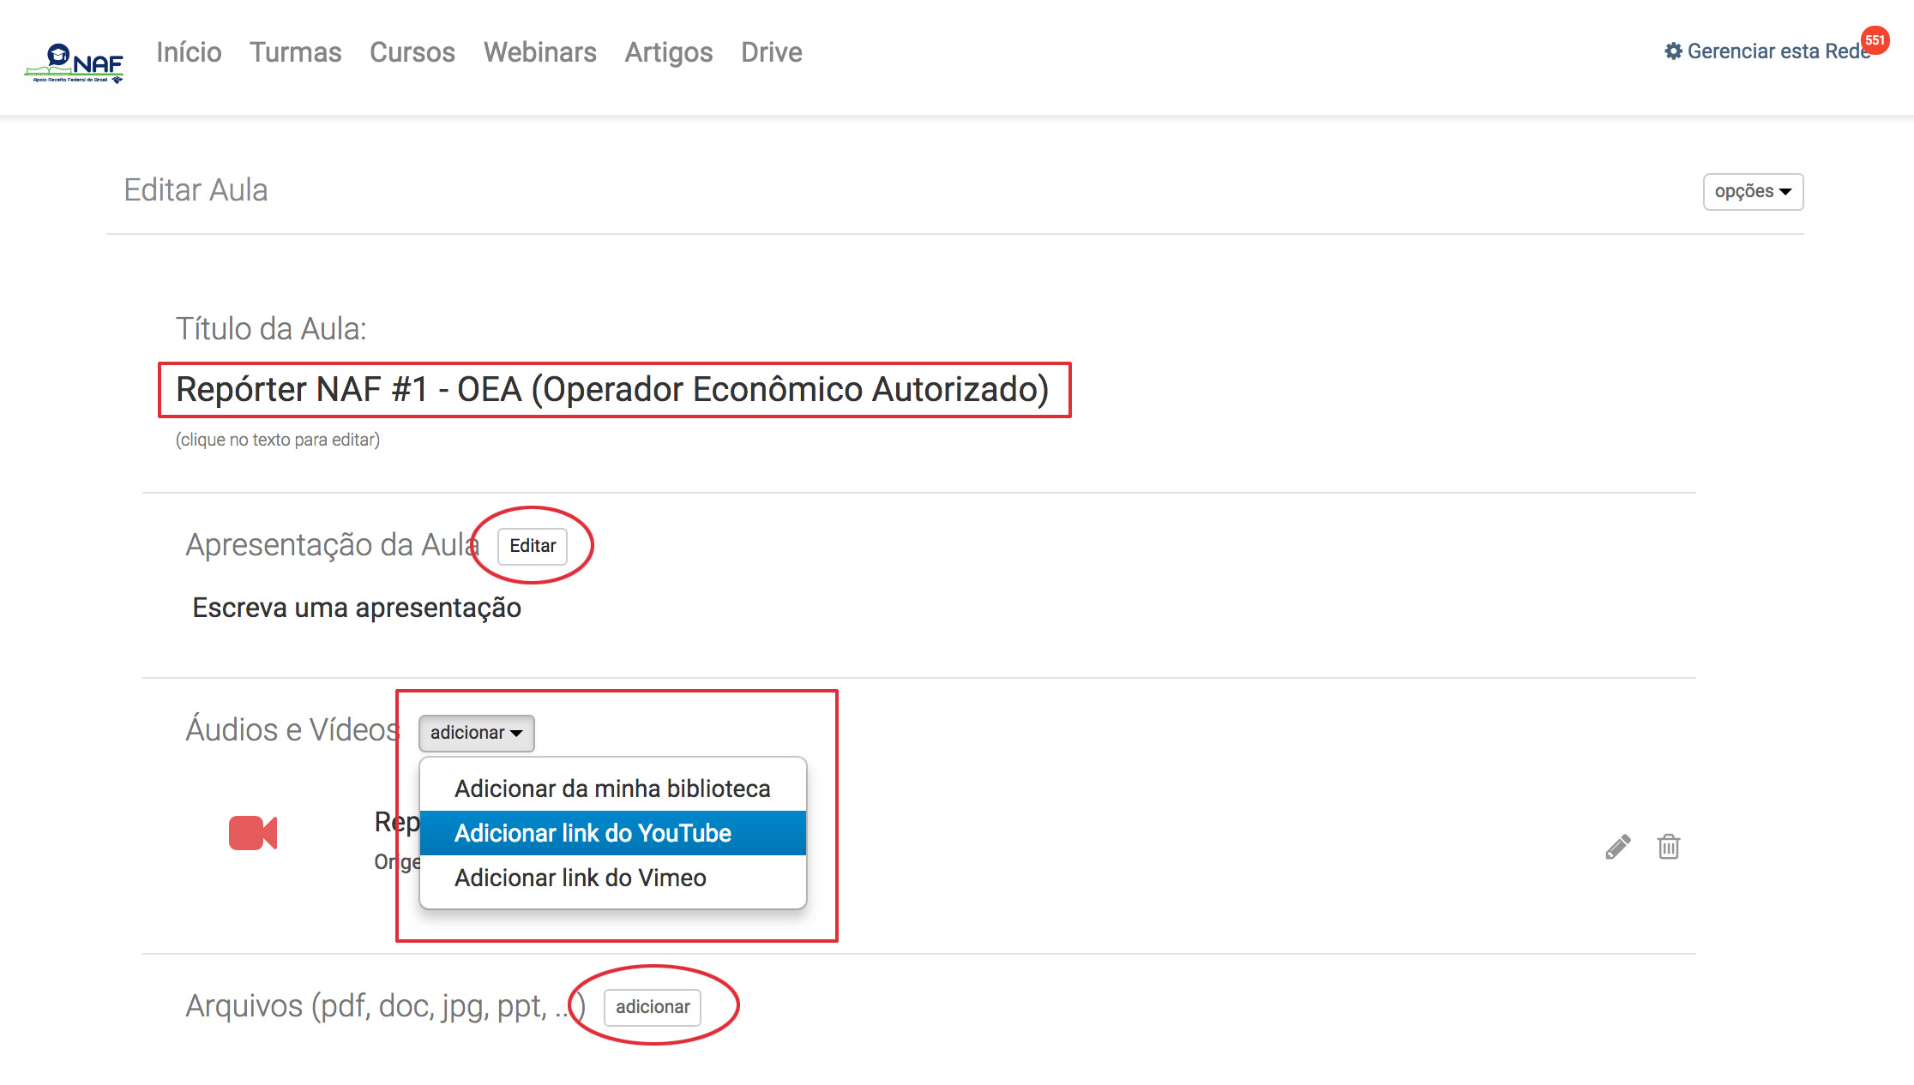1914x1085 pixels.
Task: Click the NAF logo icon
Action: pyautogui.click(x=74, y=63)
